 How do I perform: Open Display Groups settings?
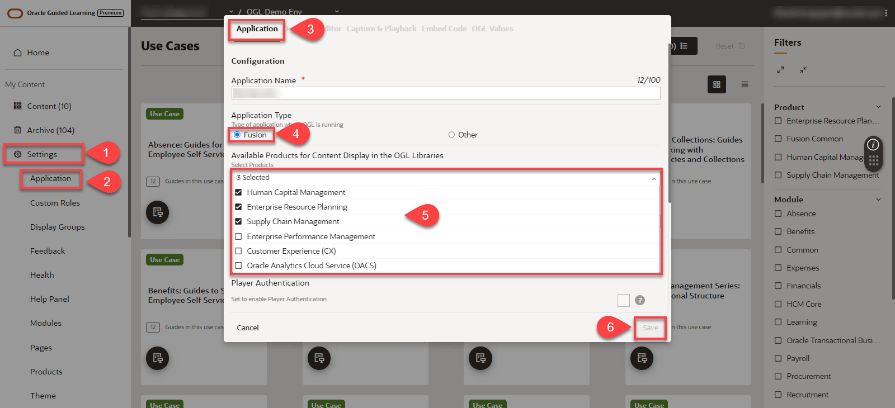(58, 227)
